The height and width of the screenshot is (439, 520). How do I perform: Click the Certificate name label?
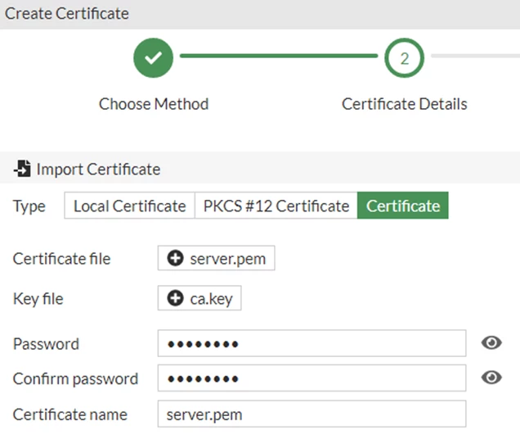[70, 414]
